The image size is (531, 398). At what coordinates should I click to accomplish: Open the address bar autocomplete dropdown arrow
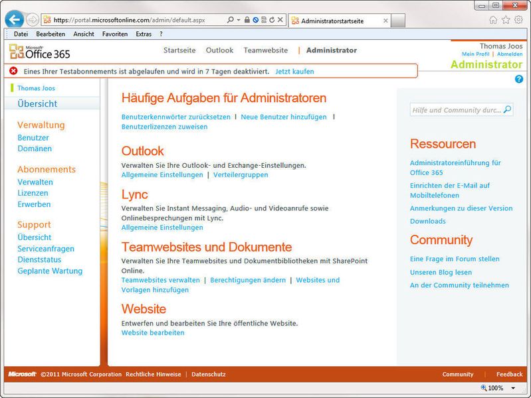[239, 20]
